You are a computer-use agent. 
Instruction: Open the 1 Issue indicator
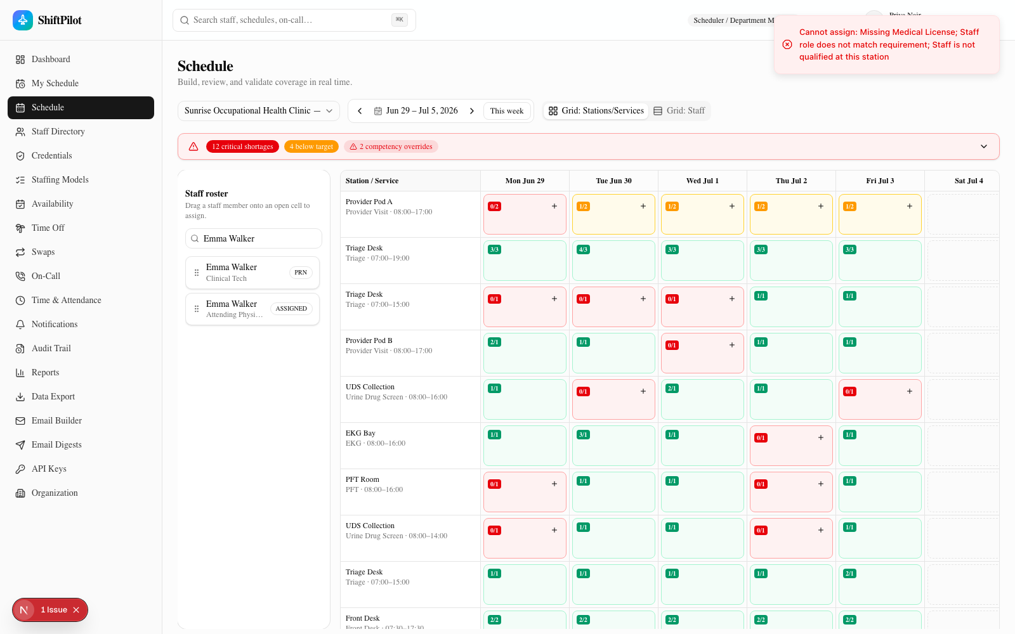coord(50,610)
